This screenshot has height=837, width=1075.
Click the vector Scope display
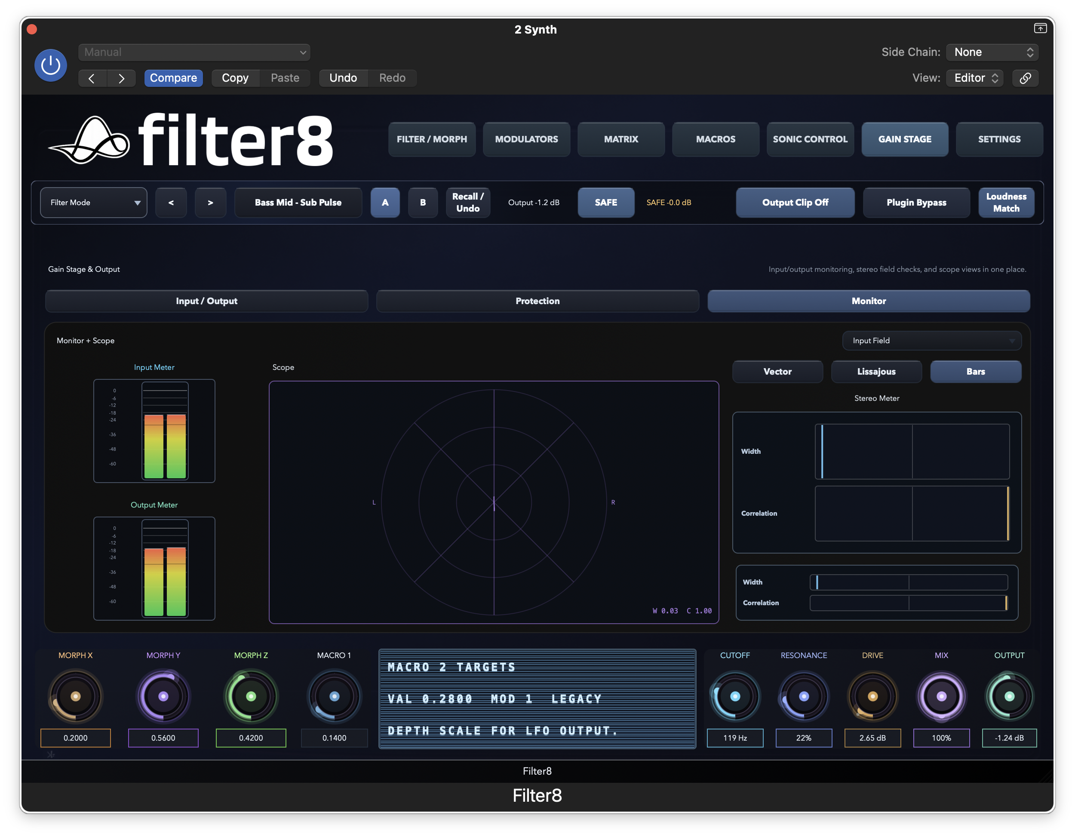click(x=494, y=502)
